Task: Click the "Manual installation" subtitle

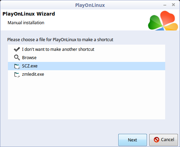Action: pyautogui.click(x=26, y=23)
